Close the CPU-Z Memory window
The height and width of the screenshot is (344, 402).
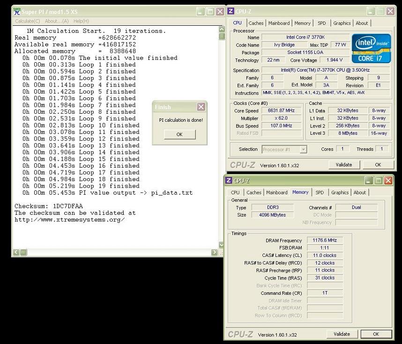click(388, 180)
